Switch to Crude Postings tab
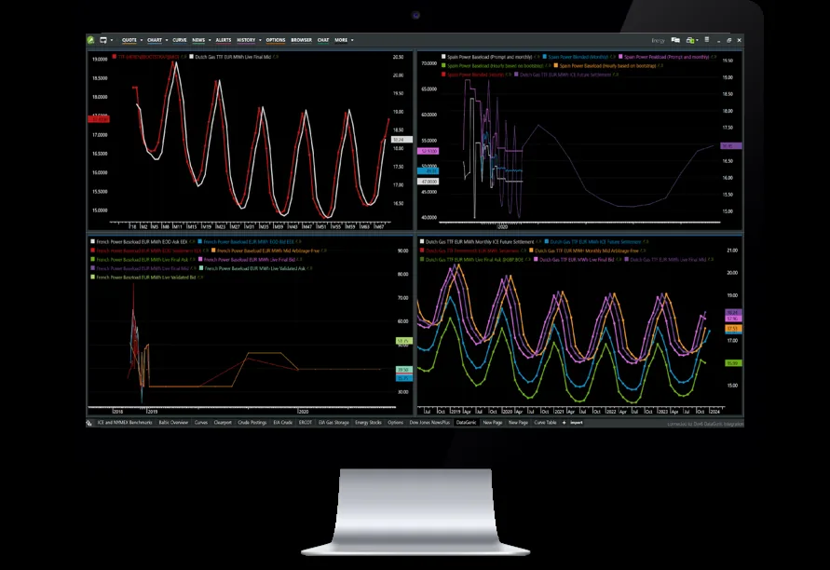Viewport: 830px width, 570px height. point(252,422)
